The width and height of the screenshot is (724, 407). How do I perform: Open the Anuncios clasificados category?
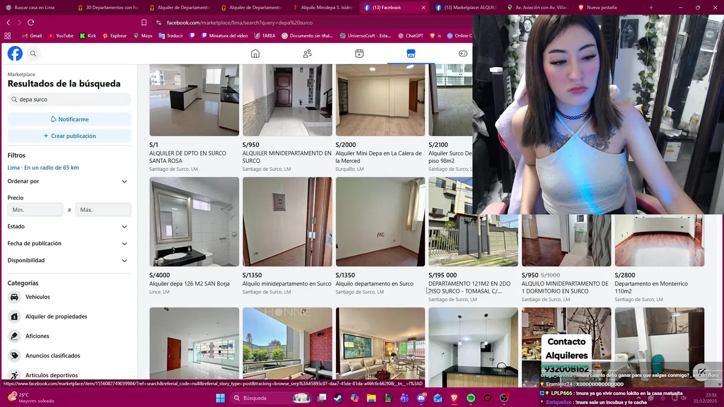(x=69, y=356)
